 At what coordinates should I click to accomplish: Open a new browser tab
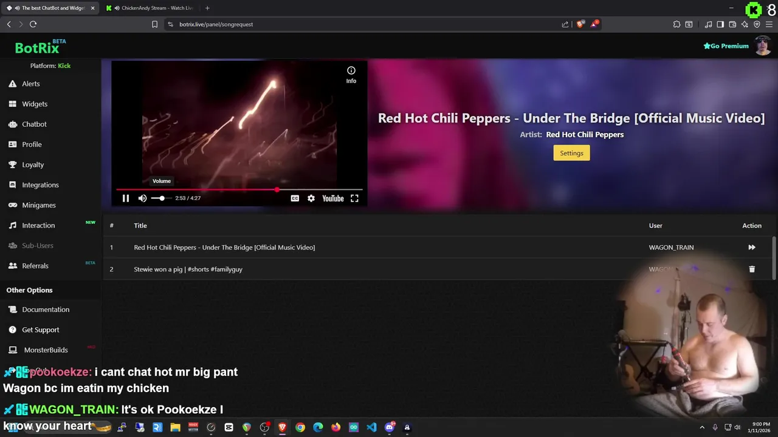pos(207,8)
